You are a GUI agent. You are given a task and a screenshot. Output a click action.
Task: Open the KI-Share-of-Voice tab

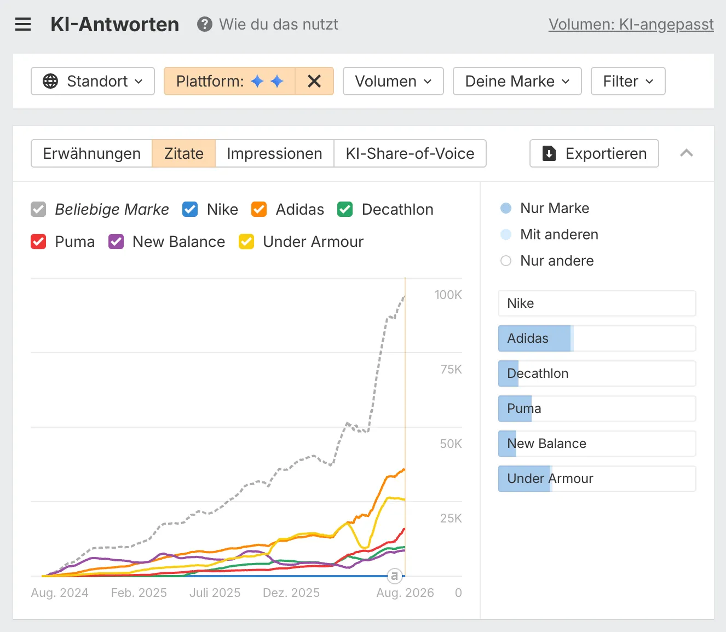[410, 153]
